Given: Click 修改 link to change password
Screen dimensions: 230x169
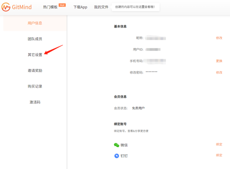Looking at the screenshot, I should [219, 72].
